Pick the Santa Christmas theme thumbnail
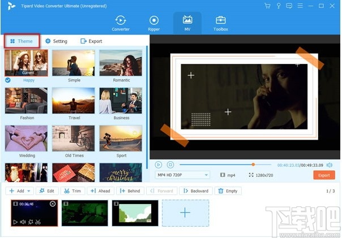 26,172
